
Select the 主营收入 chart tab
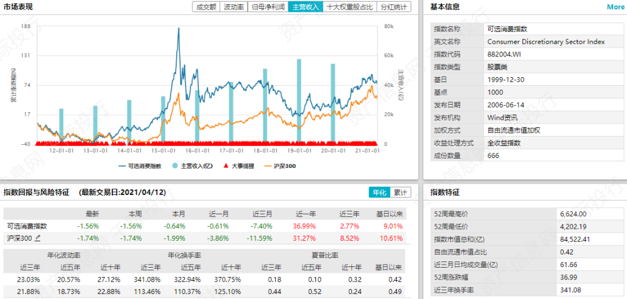pyautogui.click(x=306, y=7)
